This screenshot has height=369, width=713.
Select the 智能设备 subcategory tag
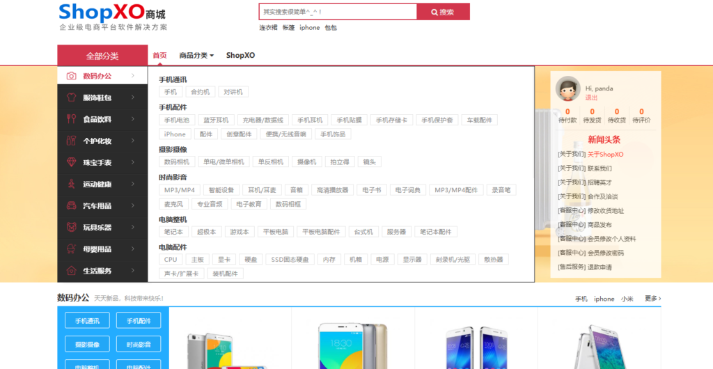221,190
